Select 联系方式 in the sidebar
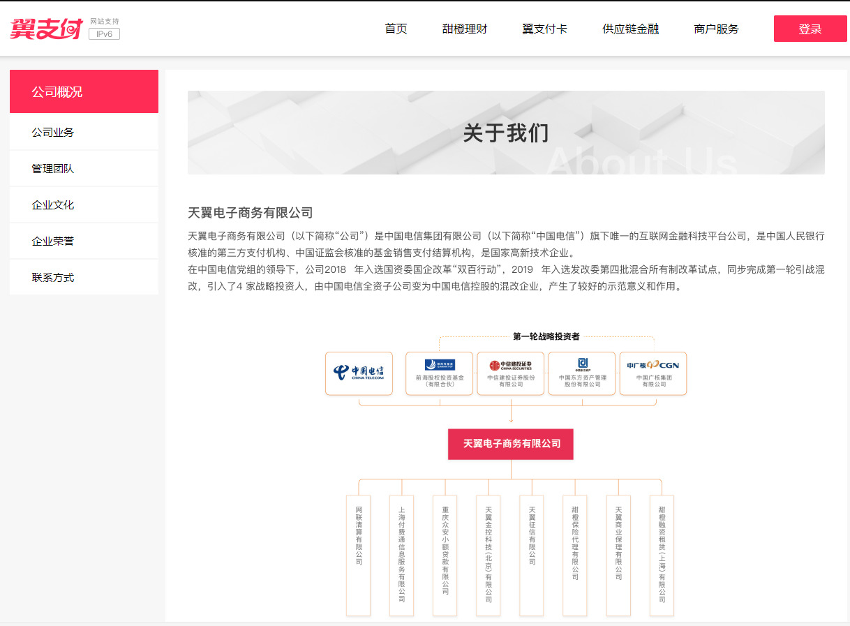The width and height of the screenshot is (850, 626). coord(84,277)
